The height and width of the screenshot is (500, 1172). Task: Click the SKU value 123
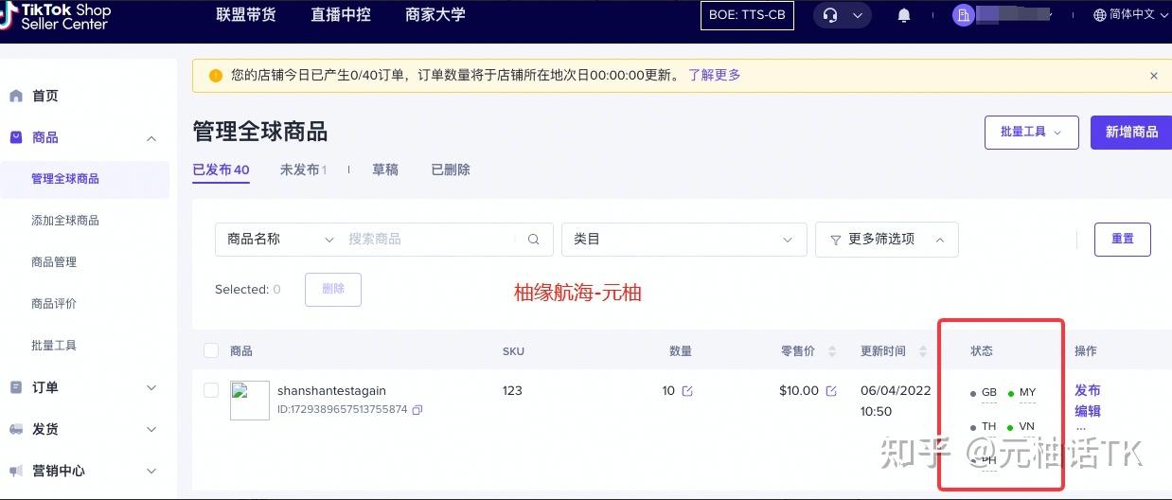coord(512,390)
